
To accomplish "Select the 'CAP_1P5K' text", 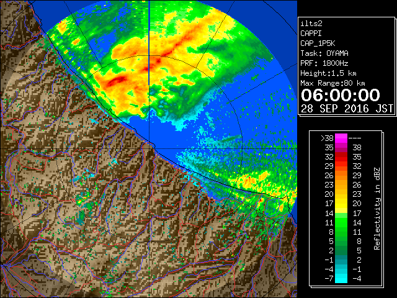I will tap(318, 43).
